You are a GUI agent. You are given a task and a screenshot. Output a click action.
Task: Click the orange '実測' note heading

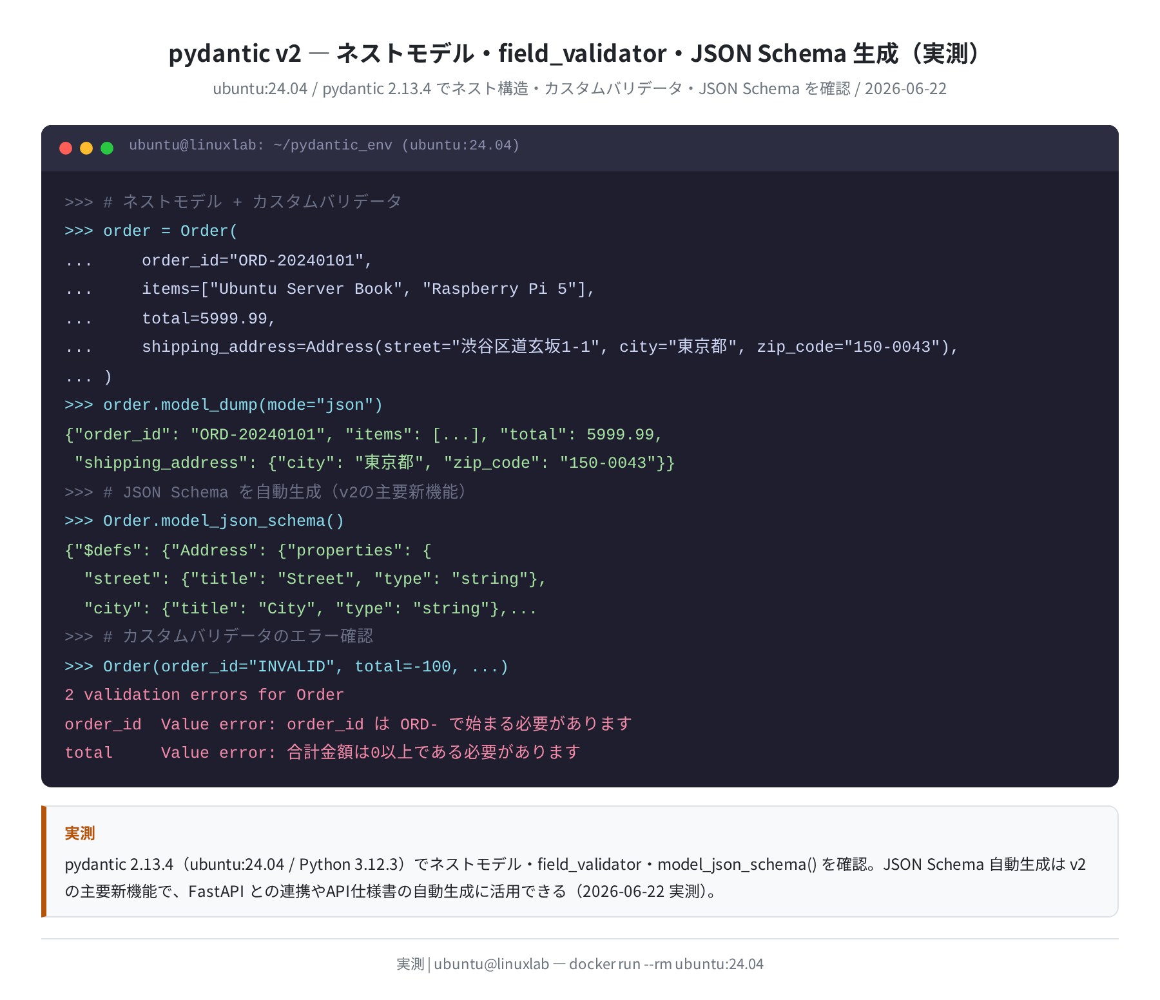pos(80,834)
